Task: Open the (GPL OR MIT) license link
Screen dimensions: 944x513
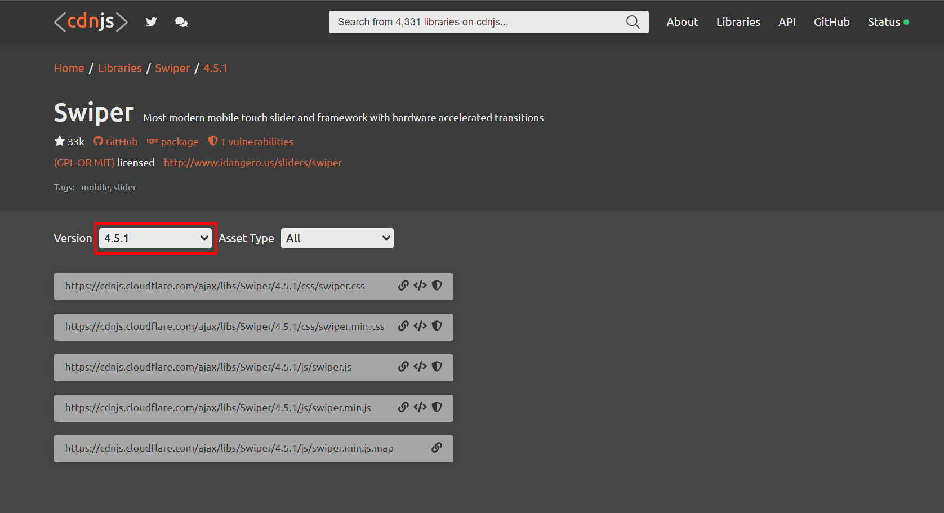Action: (x=84, y=163)
